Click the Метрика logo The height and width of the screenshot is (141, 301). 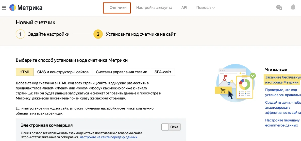tap(26, 8)
